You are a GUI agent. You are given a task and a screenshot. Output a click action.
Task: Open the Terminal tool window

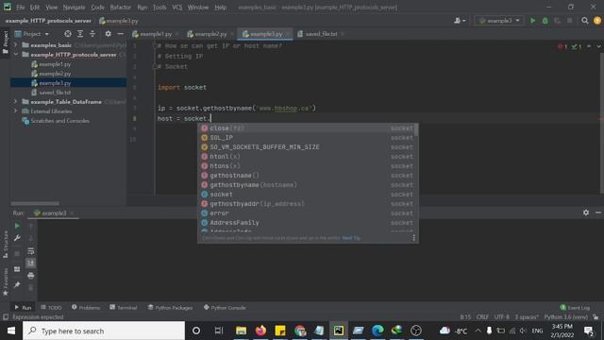coord(124,308)
